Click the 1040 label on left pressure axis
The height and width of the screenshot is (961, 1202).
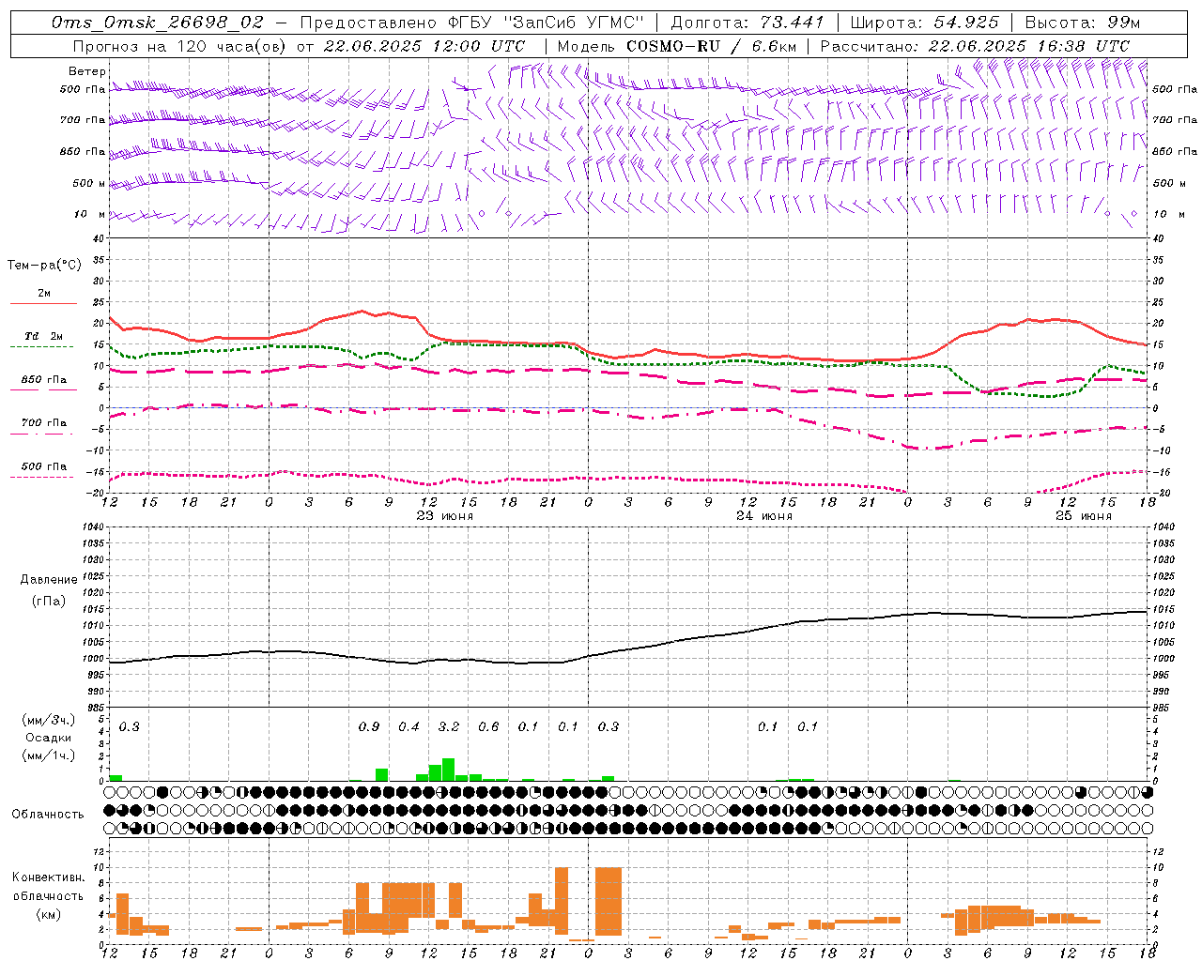(x=92, y=526)
